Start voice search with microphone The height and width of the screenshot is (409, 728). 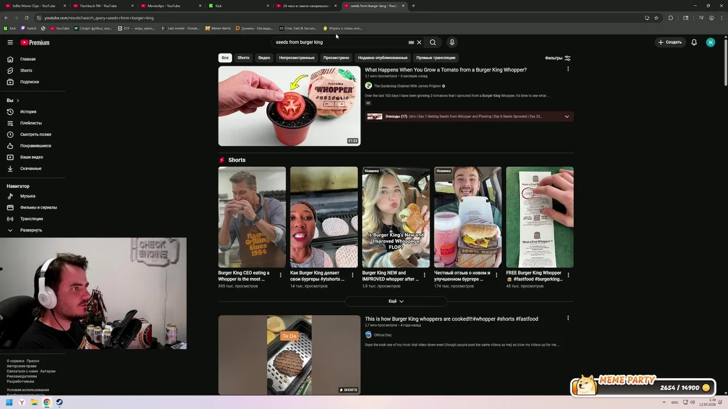[x=452, y=43]
